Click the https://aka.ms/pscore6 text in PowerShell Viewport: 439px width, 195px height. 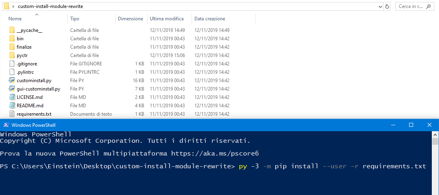(215, 154)
